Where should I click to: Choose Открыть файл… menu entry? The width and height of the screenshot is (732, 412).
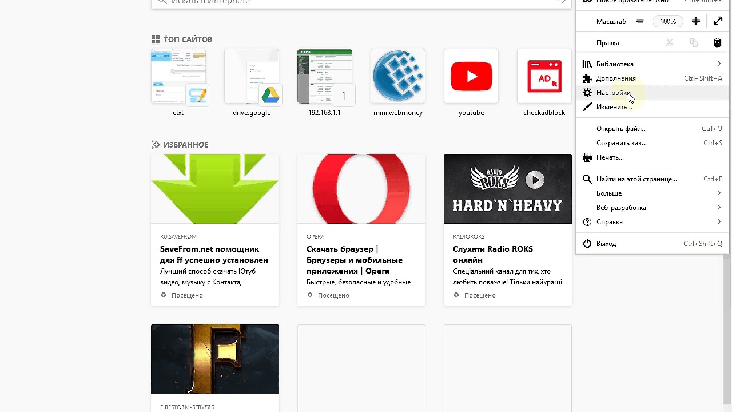click(x=652, y=129)
